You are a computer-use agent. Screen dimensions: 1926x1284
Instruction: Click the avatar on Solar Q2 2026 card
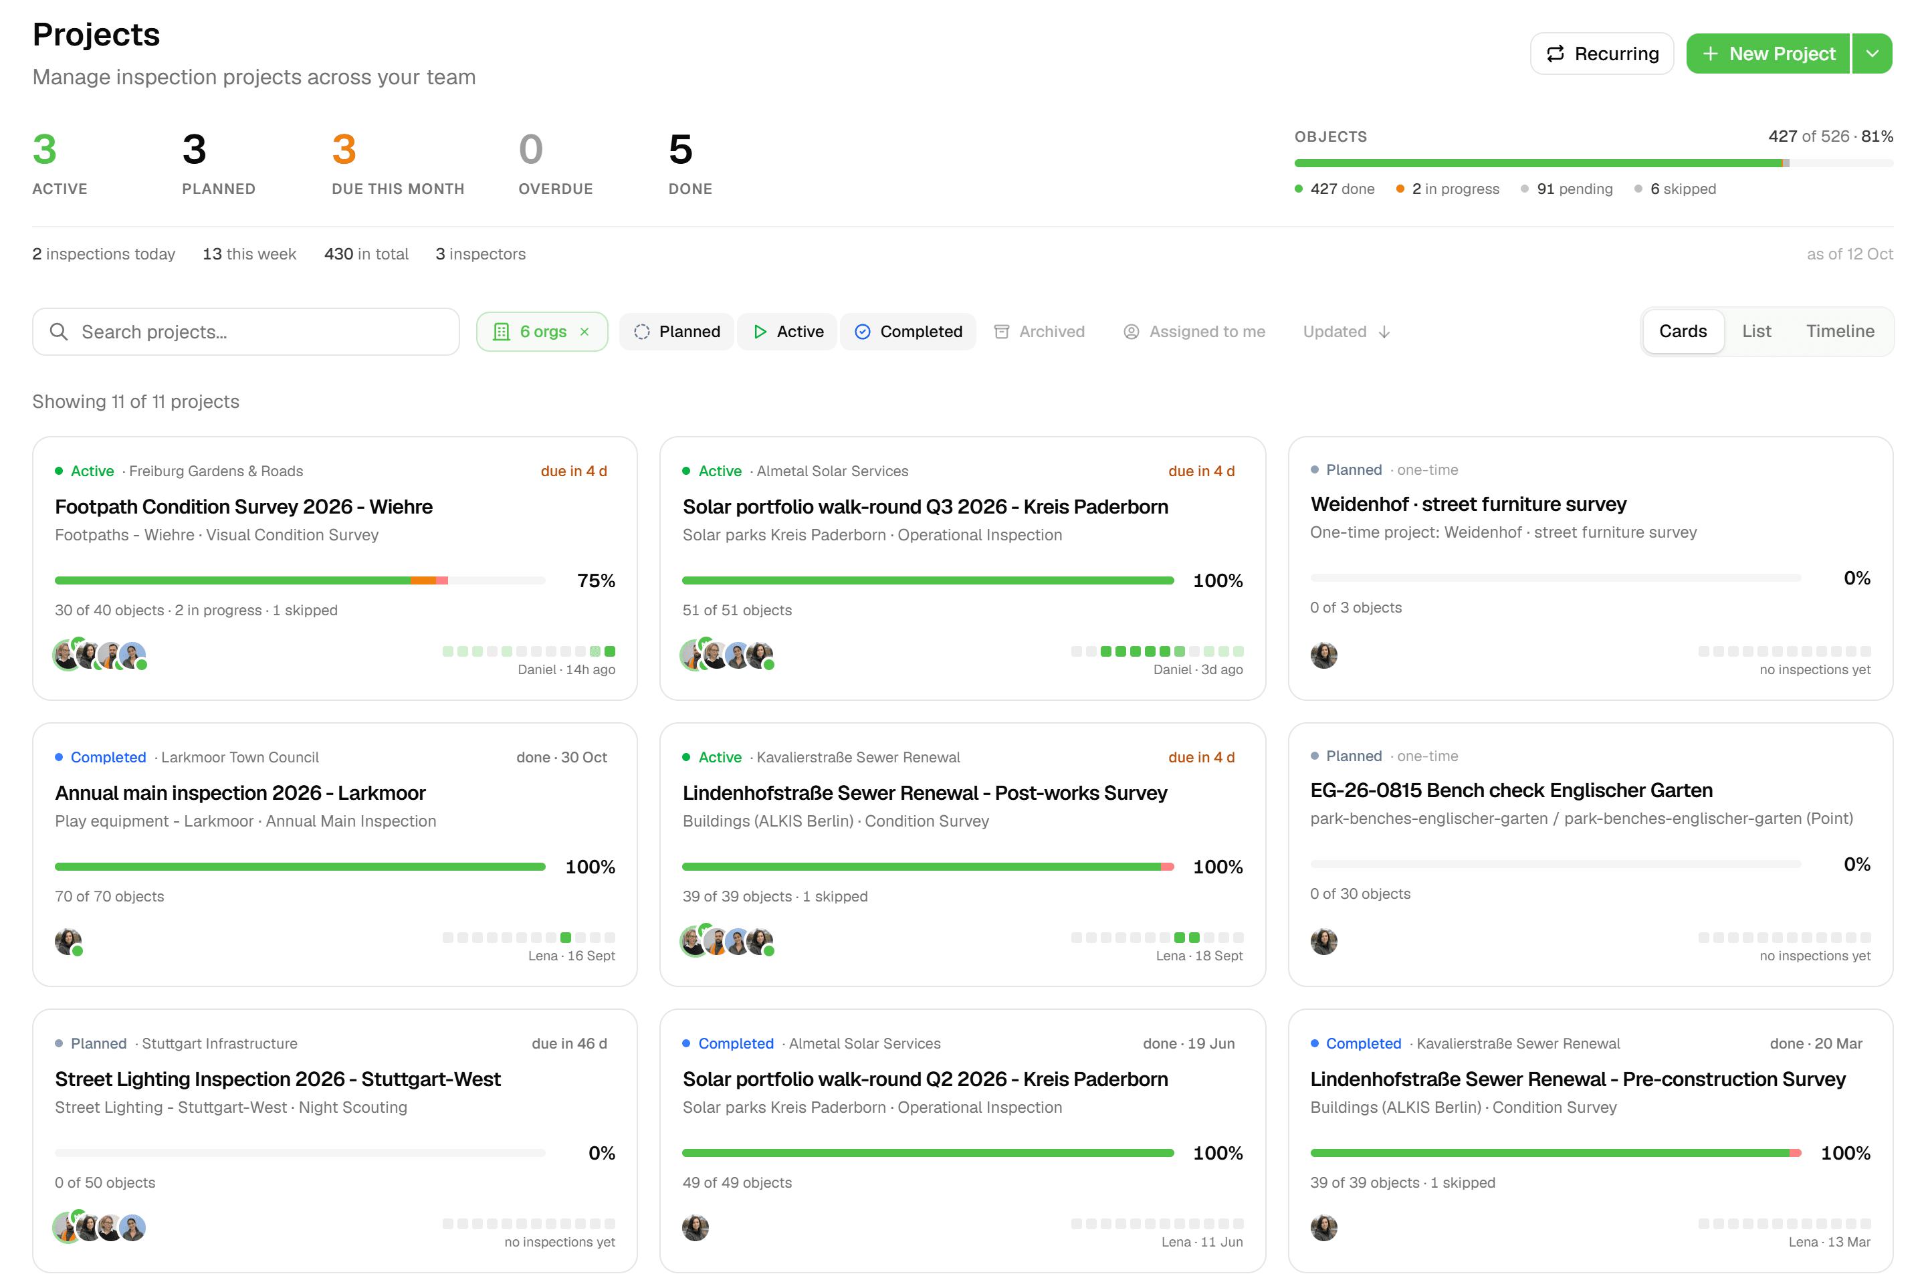tap(695, 1228)
